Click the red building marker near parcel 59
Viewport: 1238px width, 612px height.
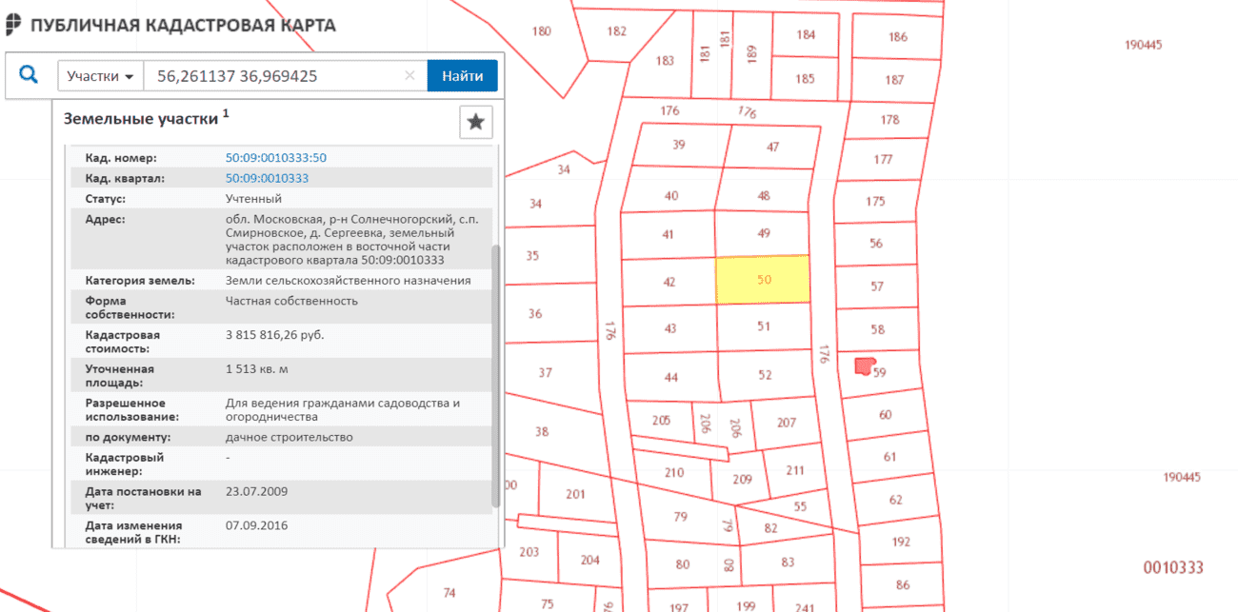point(865,365)
